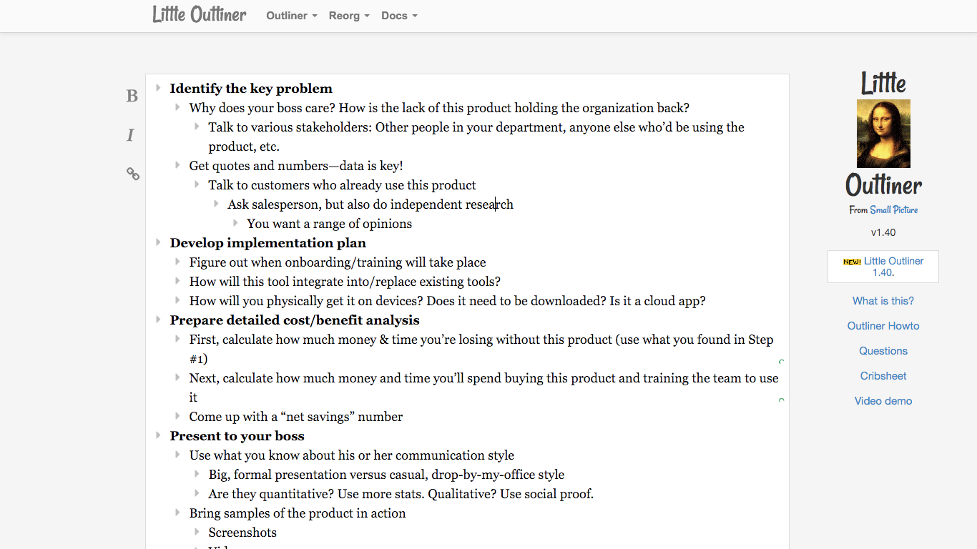The width and height of the screenshot is (977, 549).
Task: Visit the Questions link in sidebar
Action: tap(883, 351)
